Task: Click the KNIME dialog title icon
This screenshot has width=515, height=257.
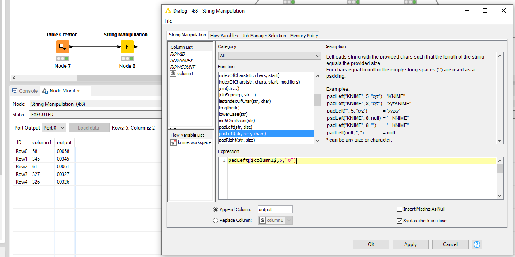Action: [168, 11]
